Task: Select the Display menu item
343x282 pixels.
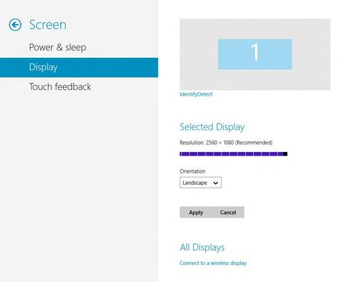Action: click(x=79, y=67)
